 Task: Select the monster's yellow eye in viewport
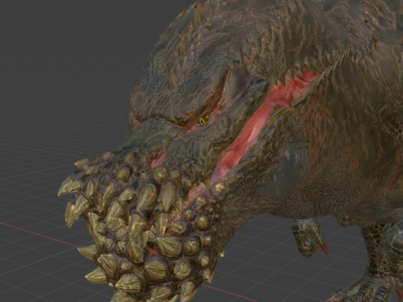204,120
